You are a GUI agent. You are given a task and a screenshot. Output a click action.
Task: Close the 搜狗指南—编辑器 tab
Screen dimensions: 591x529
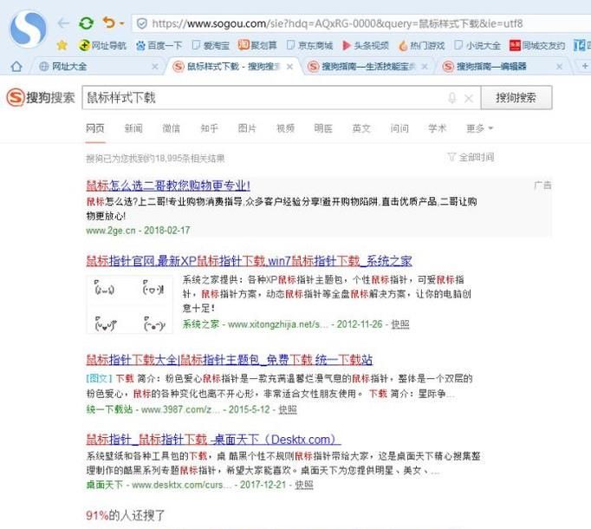click(559, 67)
